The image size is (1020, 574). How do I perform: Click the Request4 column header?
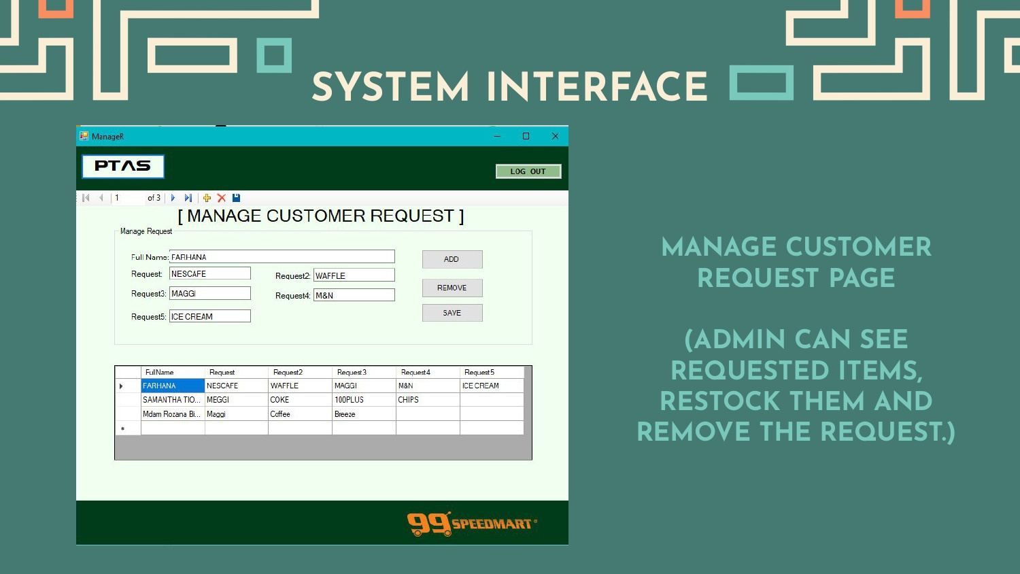pos(427,372)
